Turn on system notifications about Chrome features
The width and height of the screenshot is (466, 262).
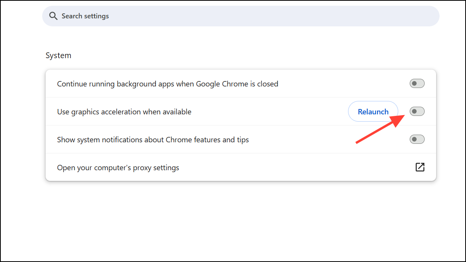[x=417, y=139]
